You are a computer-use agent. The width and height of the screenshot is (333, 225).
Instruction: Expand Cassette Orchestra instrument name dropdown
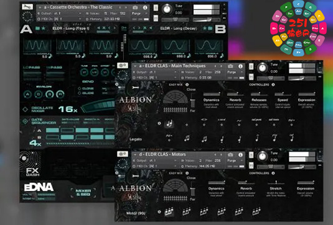40,7
